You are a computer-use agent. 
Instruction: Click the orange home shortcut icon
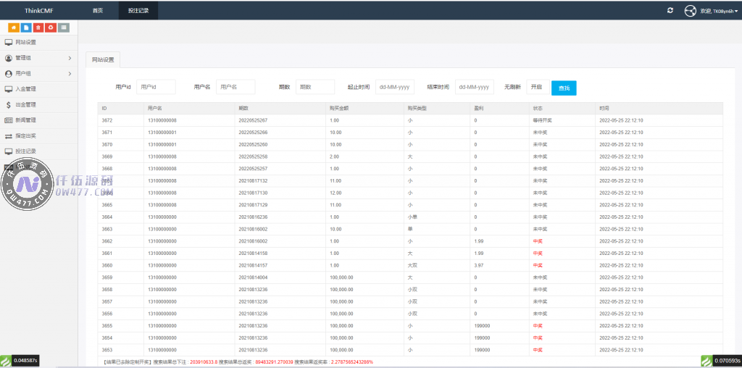pyautogui.click(x=14, y=28)
